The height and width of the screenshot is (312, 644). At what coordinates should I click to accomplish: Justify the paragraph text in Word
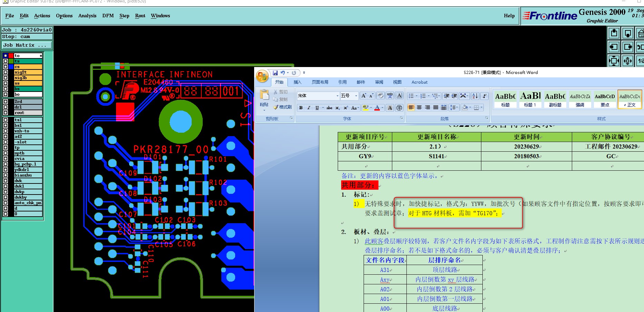pyautogui.click(x=436, y=108)
